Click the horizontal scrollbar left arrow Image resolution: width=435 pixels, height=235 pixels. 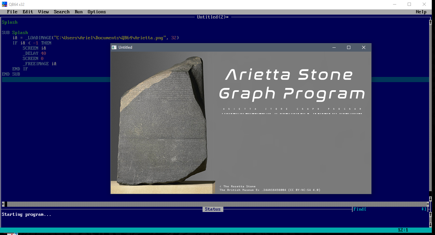pos(3,204)
